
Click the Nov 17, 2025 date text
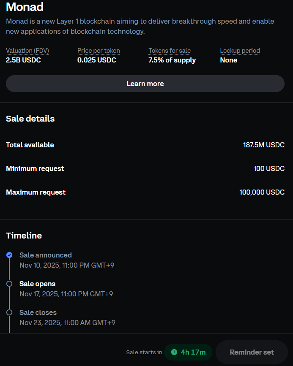point(66,294)
